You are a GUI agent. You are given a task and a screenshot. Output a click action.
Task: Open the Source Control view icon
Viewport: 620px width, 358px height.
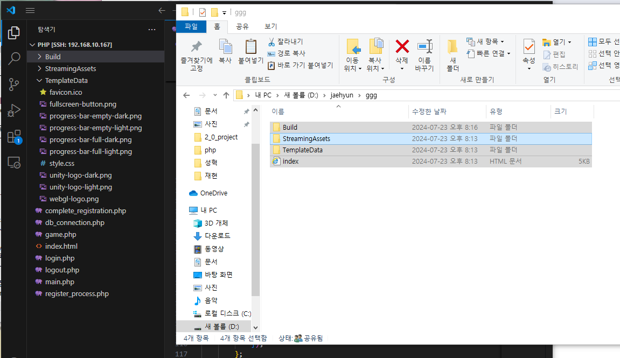pos(14,84)
